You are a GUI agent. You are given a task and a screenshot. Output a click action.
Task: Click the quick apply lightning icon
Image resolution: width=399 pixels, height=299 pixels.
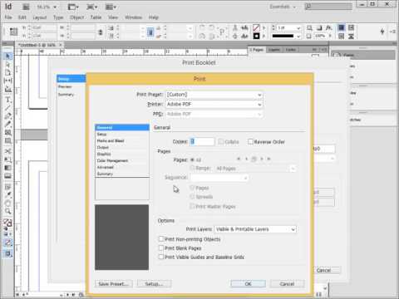(382, 32)
